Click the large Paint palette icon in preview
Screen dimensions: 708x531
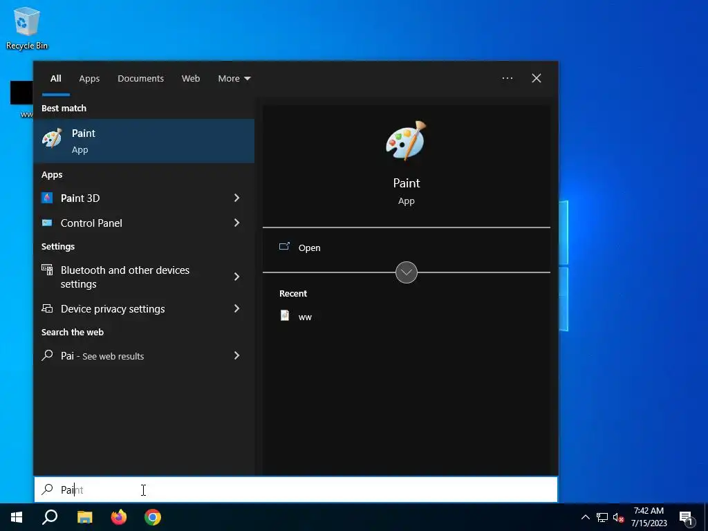pos(406,141)
